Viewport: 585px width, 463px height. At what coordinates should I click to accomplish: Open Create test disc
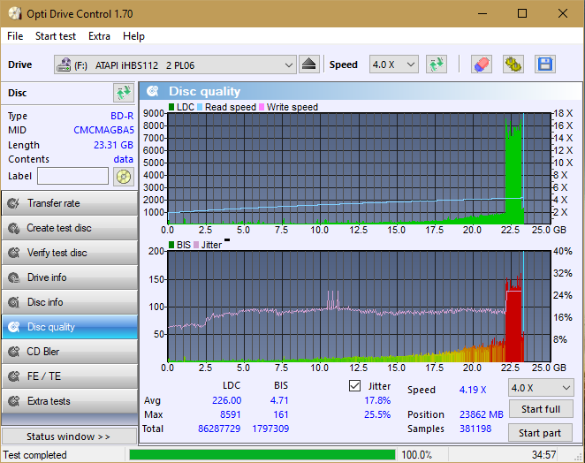[x=70, y=228]
